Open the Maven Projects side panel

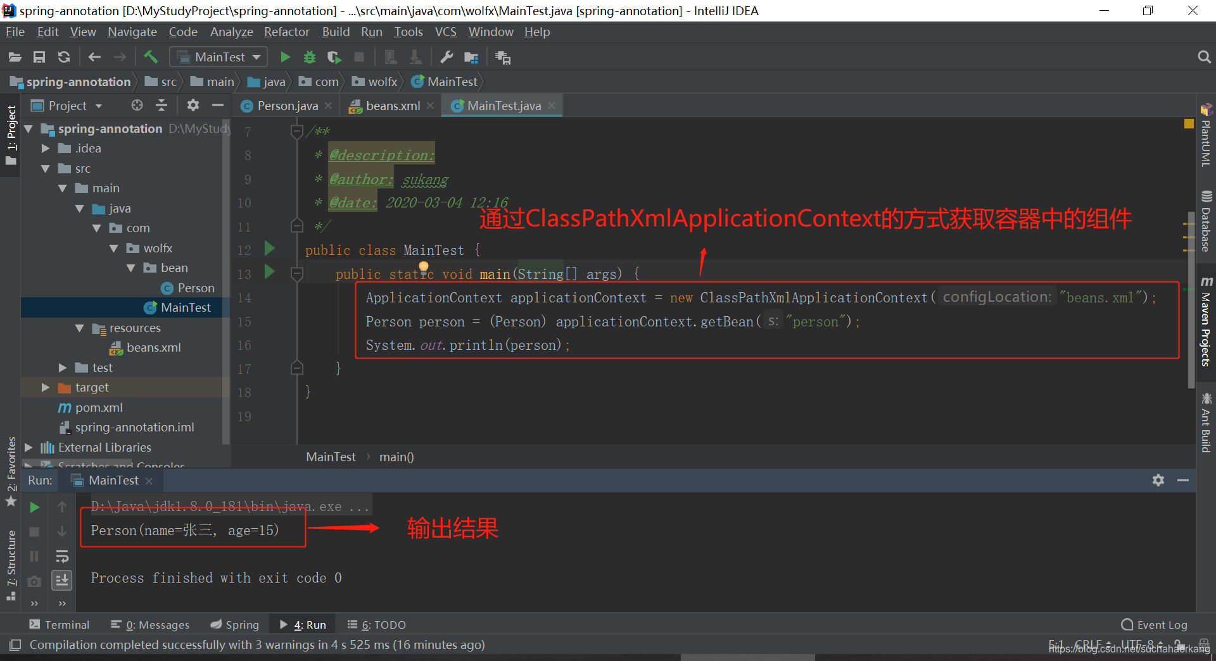tap(1206, 321)
